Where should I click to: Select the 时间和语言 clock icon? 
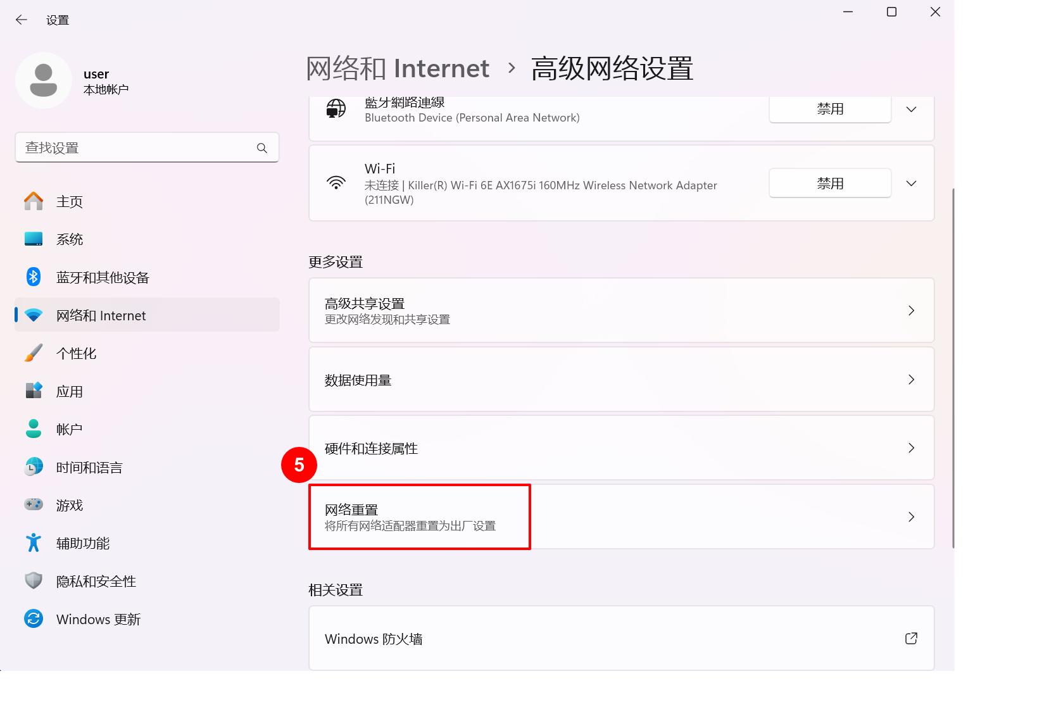click(x=33, y=467)
